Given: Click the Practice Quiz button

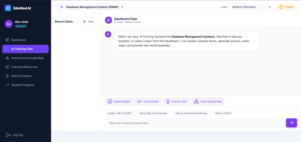Looking at the screenshot, I should click(176, 102).
